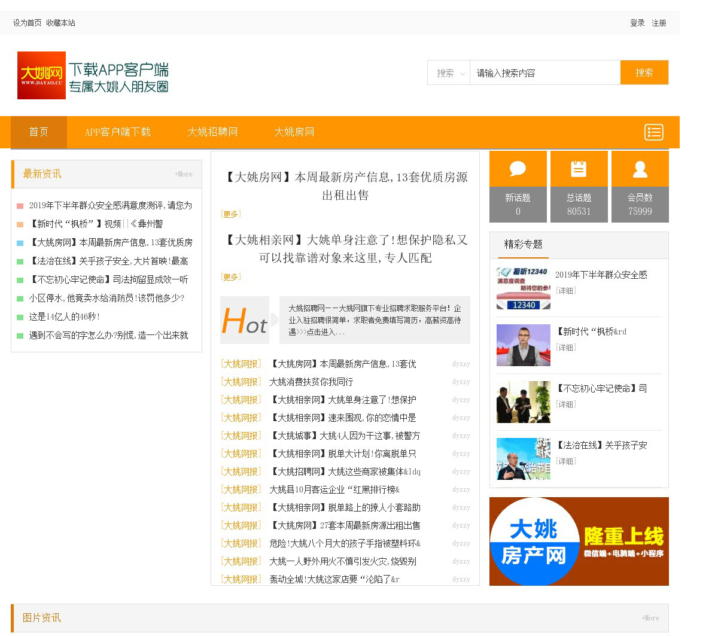718x636 pixels.
Task: Open the search type dropdown
Action: point(449,73)
